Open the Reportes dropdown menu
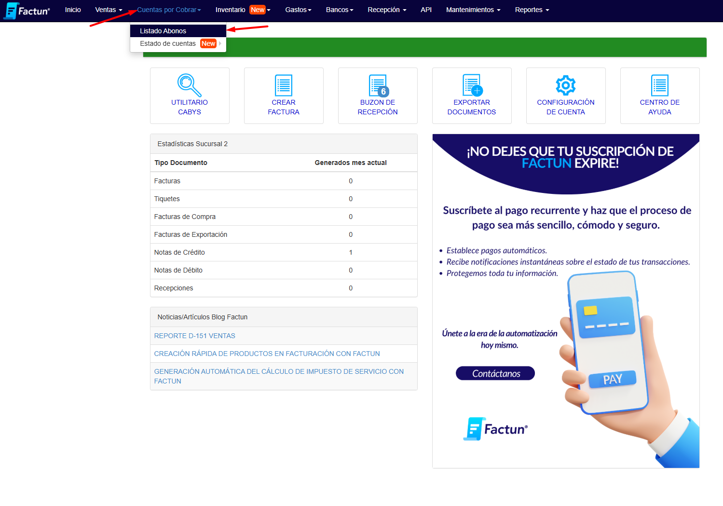 pyautogui.click(x=532, y=10)
